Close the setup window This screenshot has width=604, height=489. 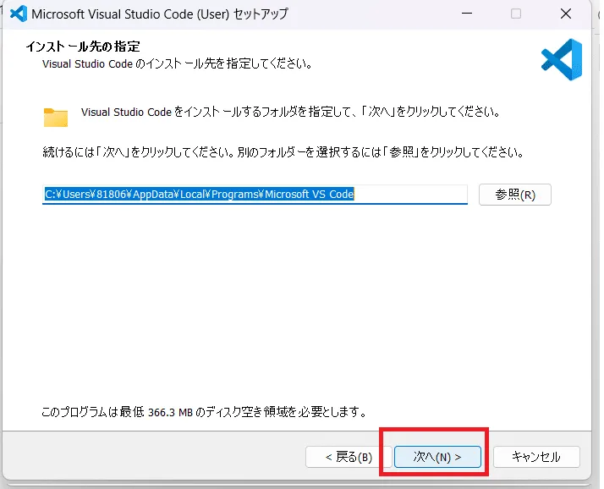[x=565, y=14]
